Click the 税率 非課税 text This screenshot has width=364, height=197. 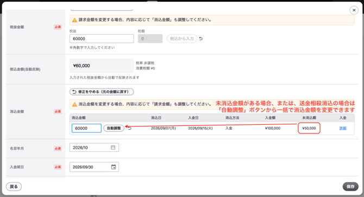pos(145,63)
